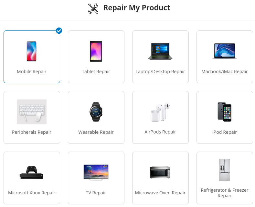Open the Microsoft Xbox Repair label
Screen dimensions: 255x207
click(x=32, y=193)
